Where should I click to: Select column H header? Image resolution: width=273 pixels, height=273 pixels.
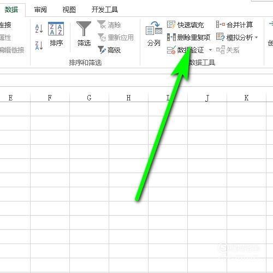[x=128, y=98]
